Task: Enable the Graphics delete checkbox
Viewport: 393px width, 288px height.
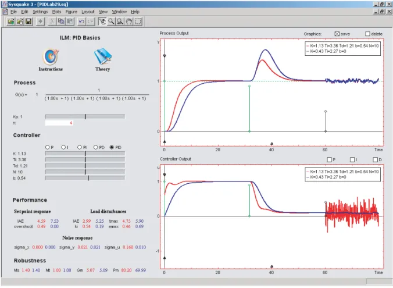Action: tap(367, 34)
